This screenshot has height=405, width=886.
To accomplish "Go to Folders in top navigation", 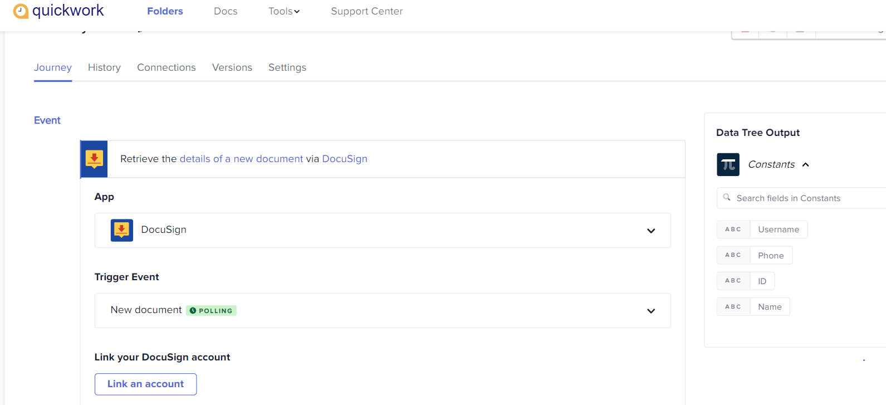I will (x=165, y=11).
